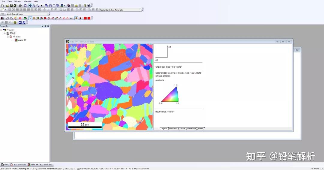Select the zoom out magnifier tool
324x170 pixels.
click(37, 6)
